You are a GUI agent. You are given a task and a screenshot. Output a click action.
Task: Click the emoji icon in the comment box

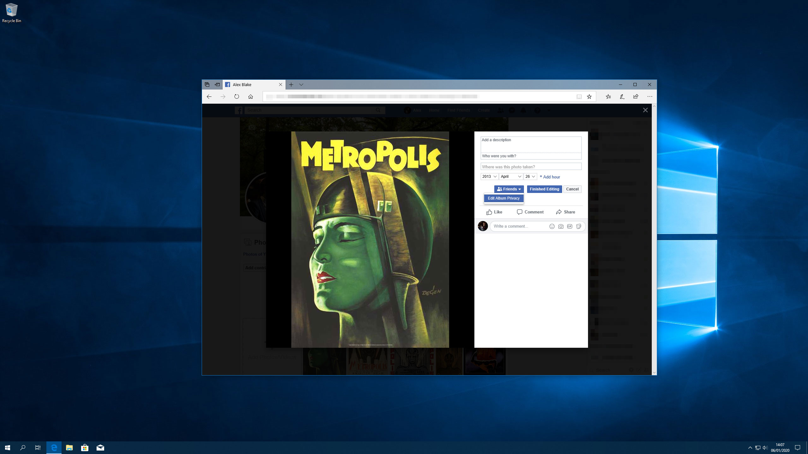pos(552,226)
